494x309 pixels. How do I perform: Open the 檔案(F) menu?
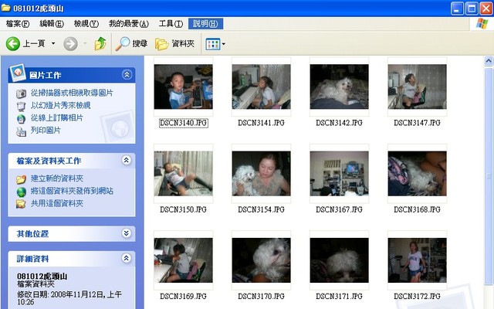(18, 24)
